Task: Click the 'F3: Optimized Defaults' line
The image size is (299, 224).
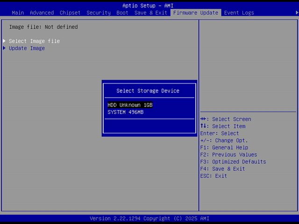Action: coord(233,162)
